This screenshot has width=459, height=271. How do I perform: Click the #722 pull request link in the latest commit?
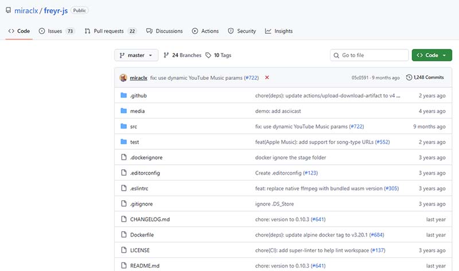[x=251, y=78]
